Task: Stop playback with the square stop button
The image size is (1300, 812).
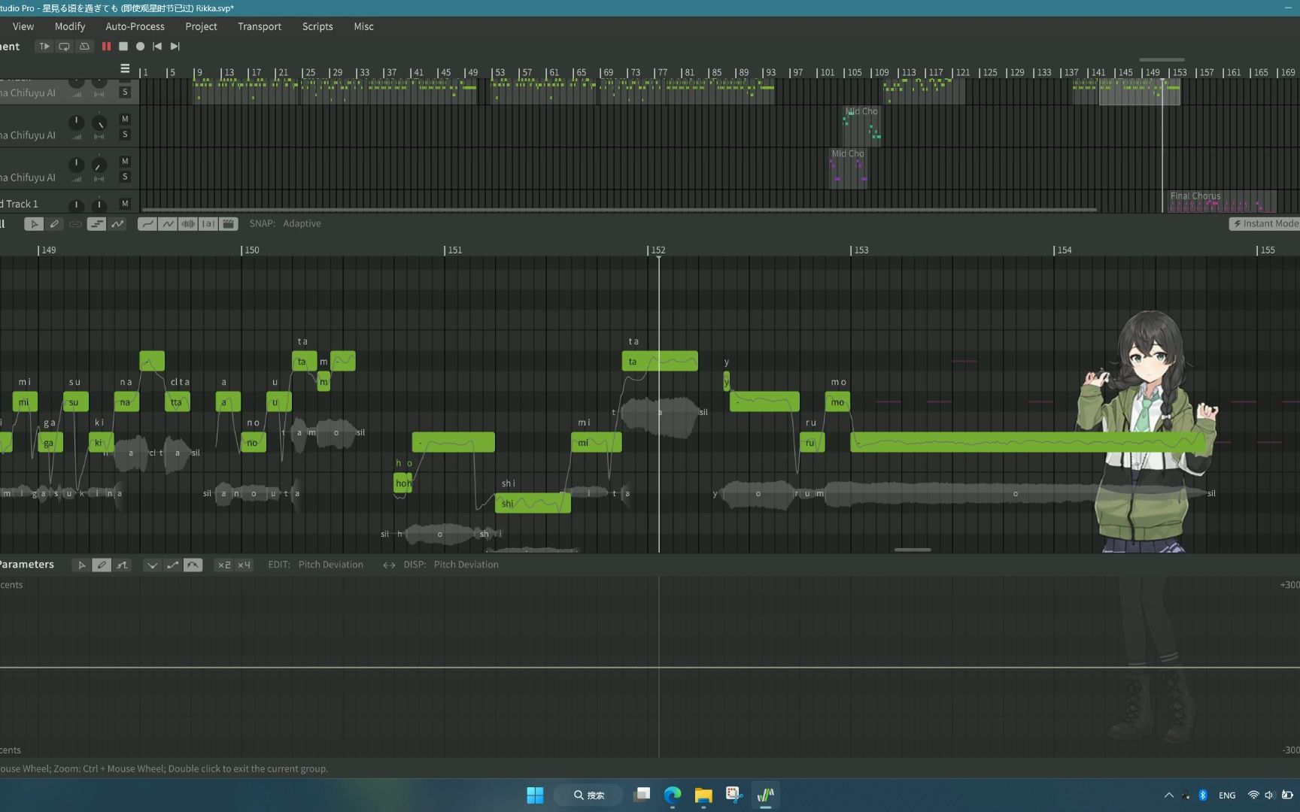Action: click(x=123, y=47)
